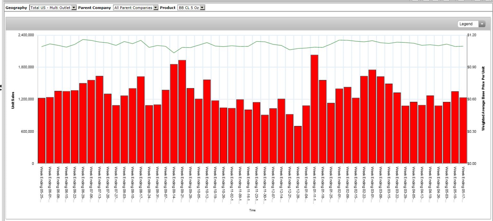Click the Unit Sales axis title
493x221 pixels.
pos(13,100)
